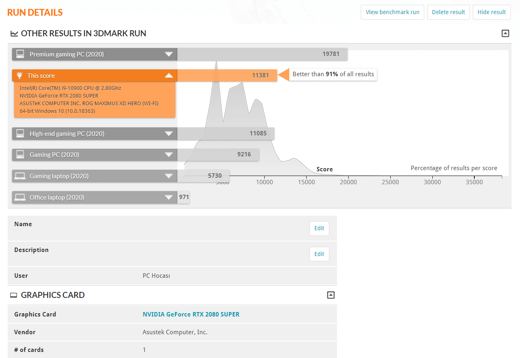Screen dimensions: 520x358
Task: Click the High-end gaming PC monitor icon
Action: [x=20, y=133]
